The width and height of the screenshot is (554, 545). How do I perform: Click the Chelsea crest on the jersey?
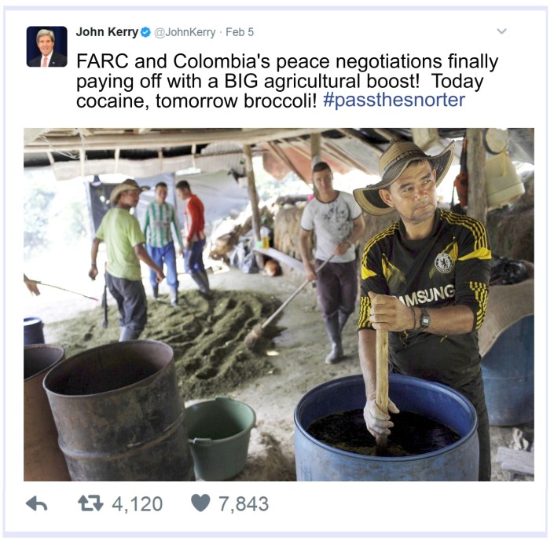pos(444,263)
